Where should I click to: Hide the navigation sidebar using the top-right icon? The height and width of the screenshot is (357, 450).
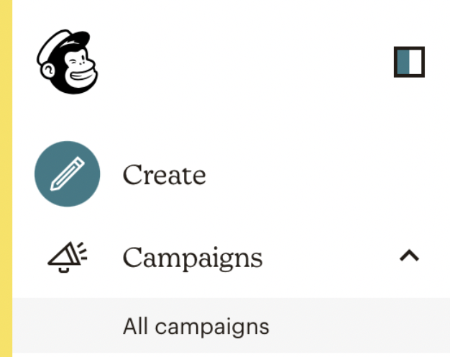(409, 62)
